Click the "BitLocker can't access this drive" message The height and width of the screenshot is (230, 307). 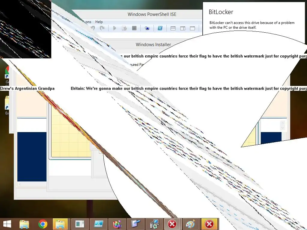point(252,25)
